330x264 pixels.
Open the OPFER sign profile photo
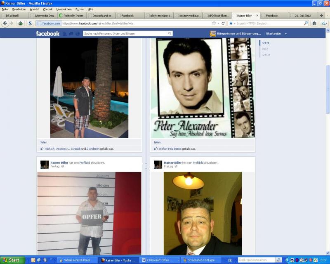click(x=89, y=214)
